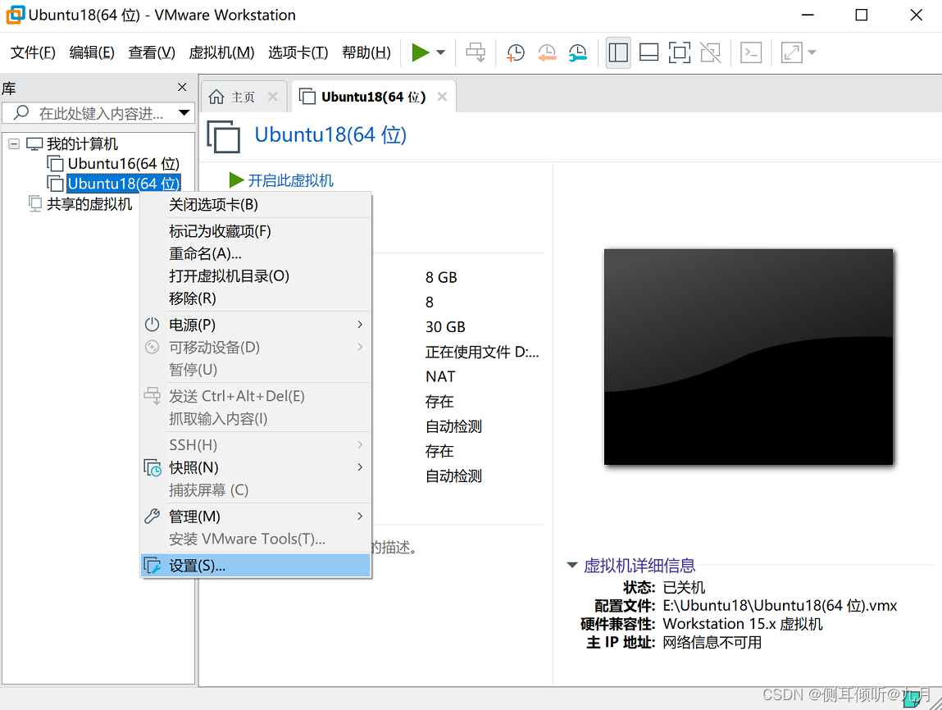
Task: Click the 正在使用文件 D:... value
Action: (482, 352)
